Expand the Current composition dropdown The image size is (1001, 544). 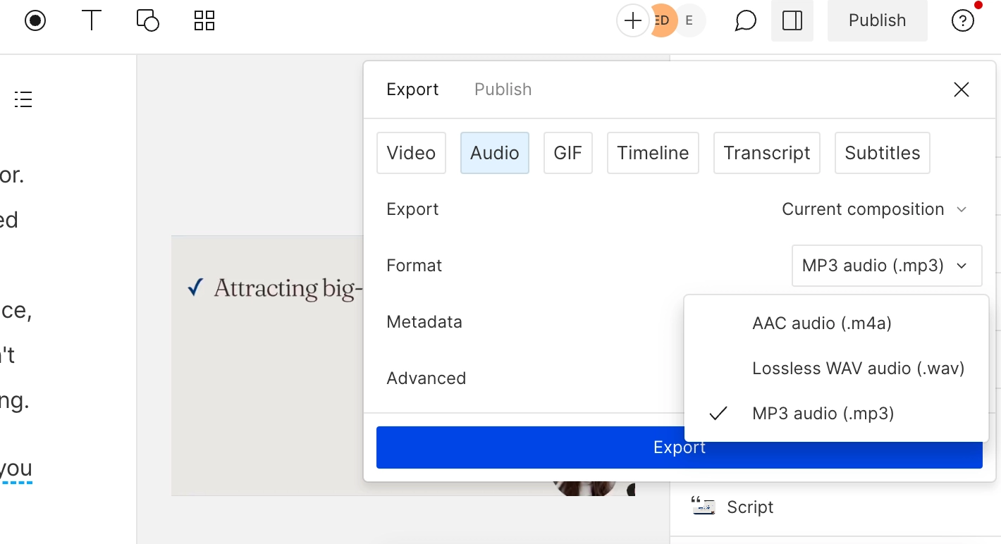point(873,209)
